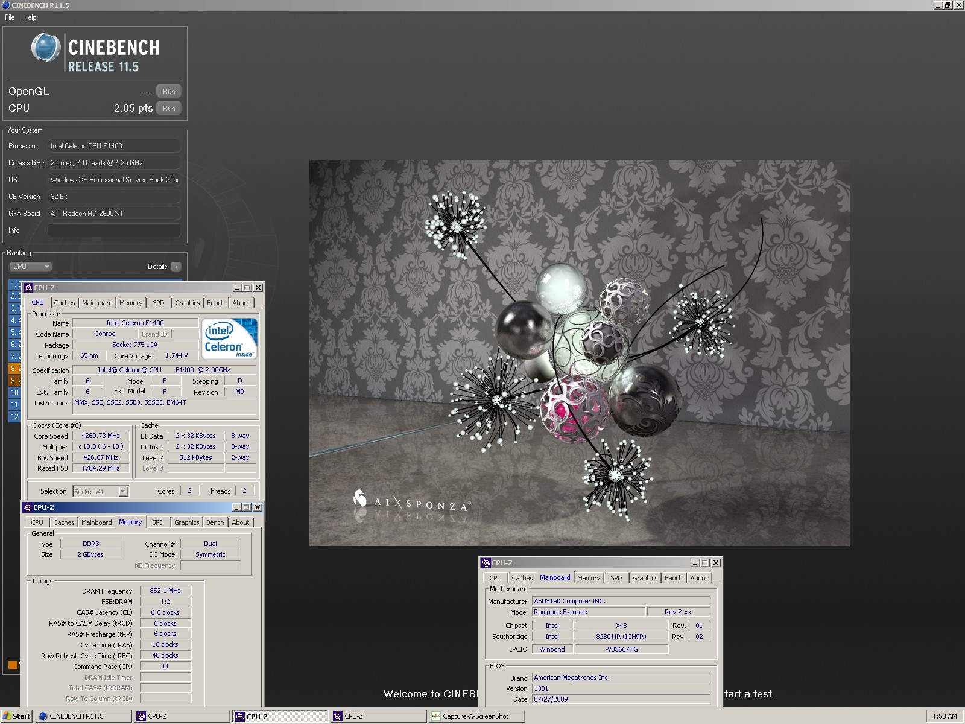Open Caches tab in Mainboard CPU-Z window
The height and width of the screenshot is (724, 965).
(522, 578)
